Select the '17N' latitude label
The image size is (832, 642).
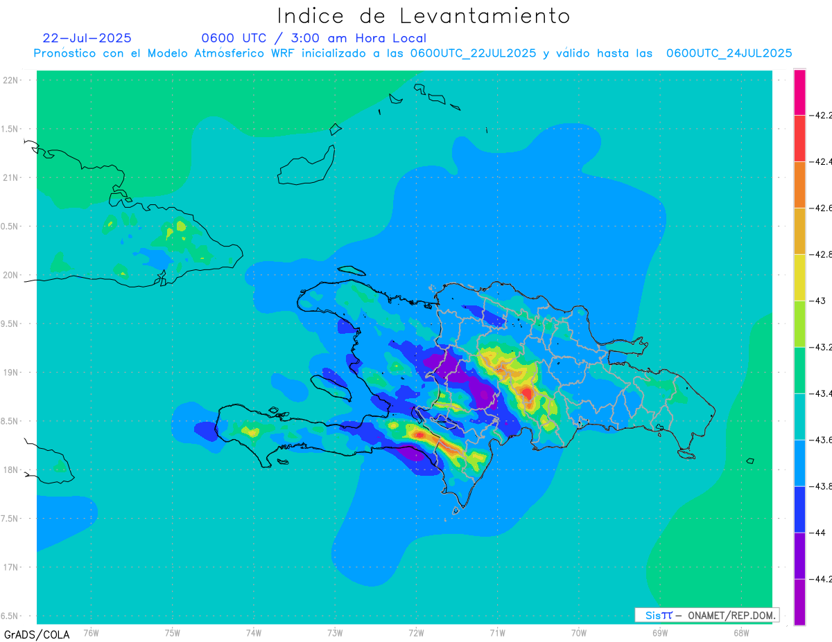pos(11,567)
